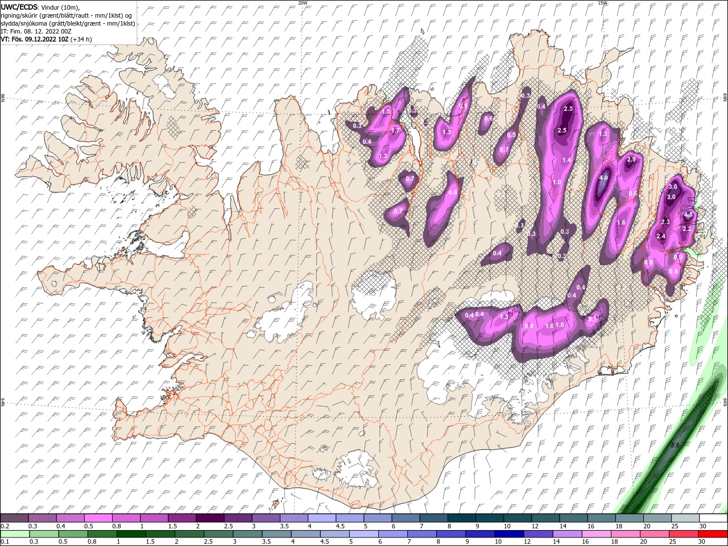
Task: Click the 'rigning/skúrir' legend description line
Action: click(x=66, y=15)
